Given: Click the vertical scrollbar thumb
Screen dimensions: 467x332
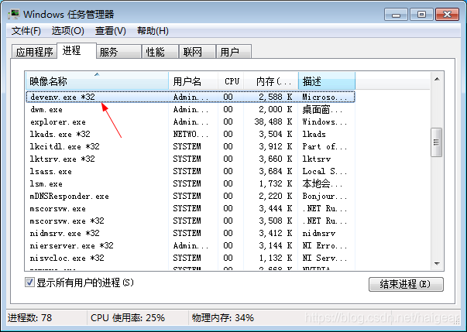Looking at the screenshot, I should pyautogui.click(x=437, y=142).
